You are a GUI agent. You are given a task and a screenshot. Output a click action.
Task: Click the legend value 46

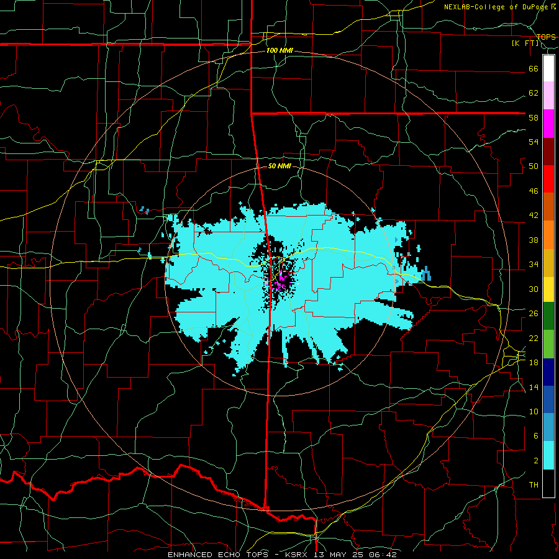click(x=534, y=191)
